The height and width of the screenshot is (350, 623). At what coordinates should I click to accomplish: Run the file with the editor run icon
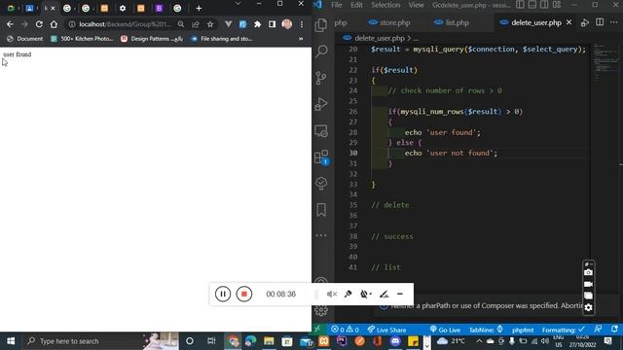coord(584,22)
